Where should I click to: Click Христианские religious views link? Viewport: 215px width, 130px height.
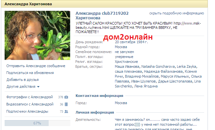pos(126,62)
